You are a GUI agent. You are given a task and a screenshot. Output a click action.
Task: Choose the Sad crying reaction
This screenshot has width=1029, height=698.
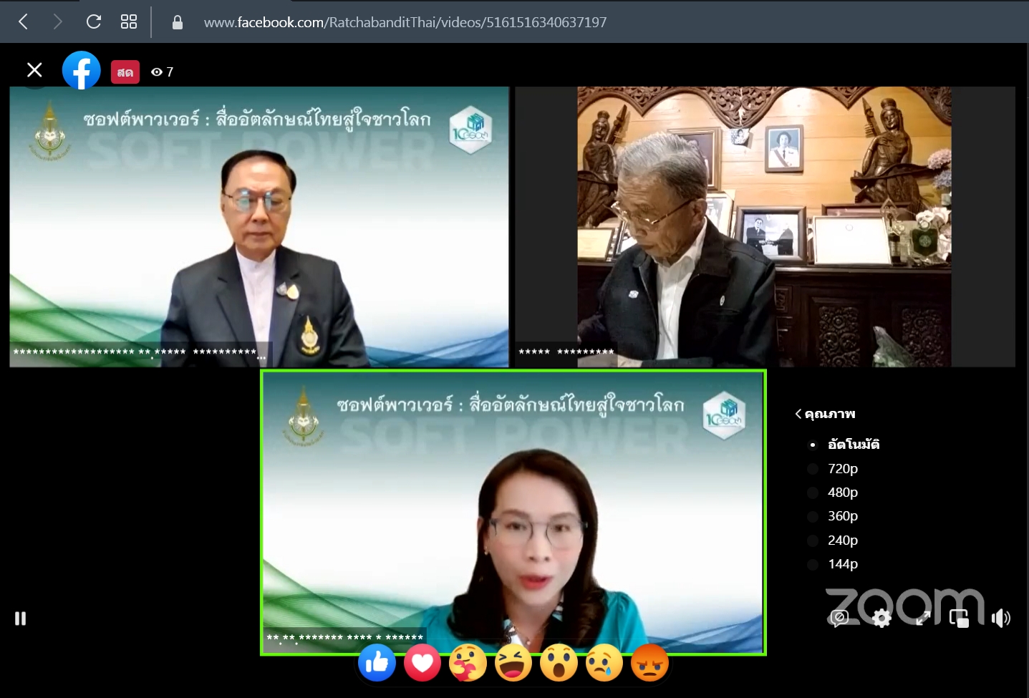click(x=604, y=663)
